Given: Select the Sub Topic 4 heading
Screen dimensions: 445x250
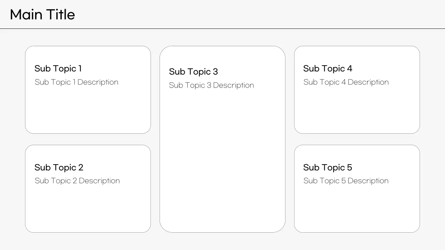Looking at the screenshot, I should (x=327, y=68).
